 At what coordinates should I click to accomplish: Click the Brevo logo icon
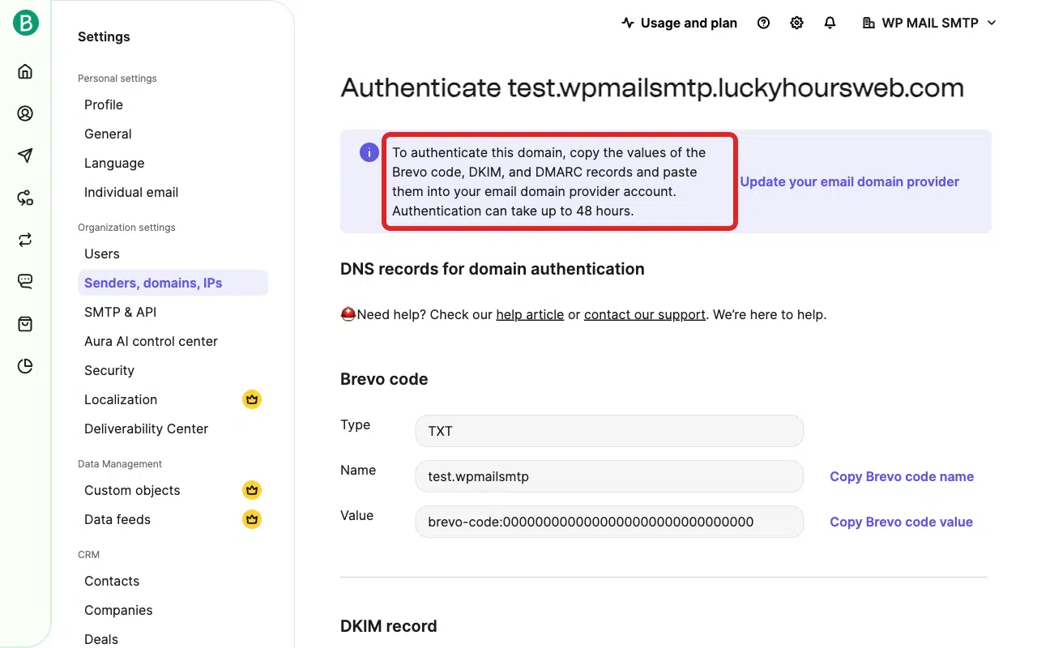tap(25, 23)
